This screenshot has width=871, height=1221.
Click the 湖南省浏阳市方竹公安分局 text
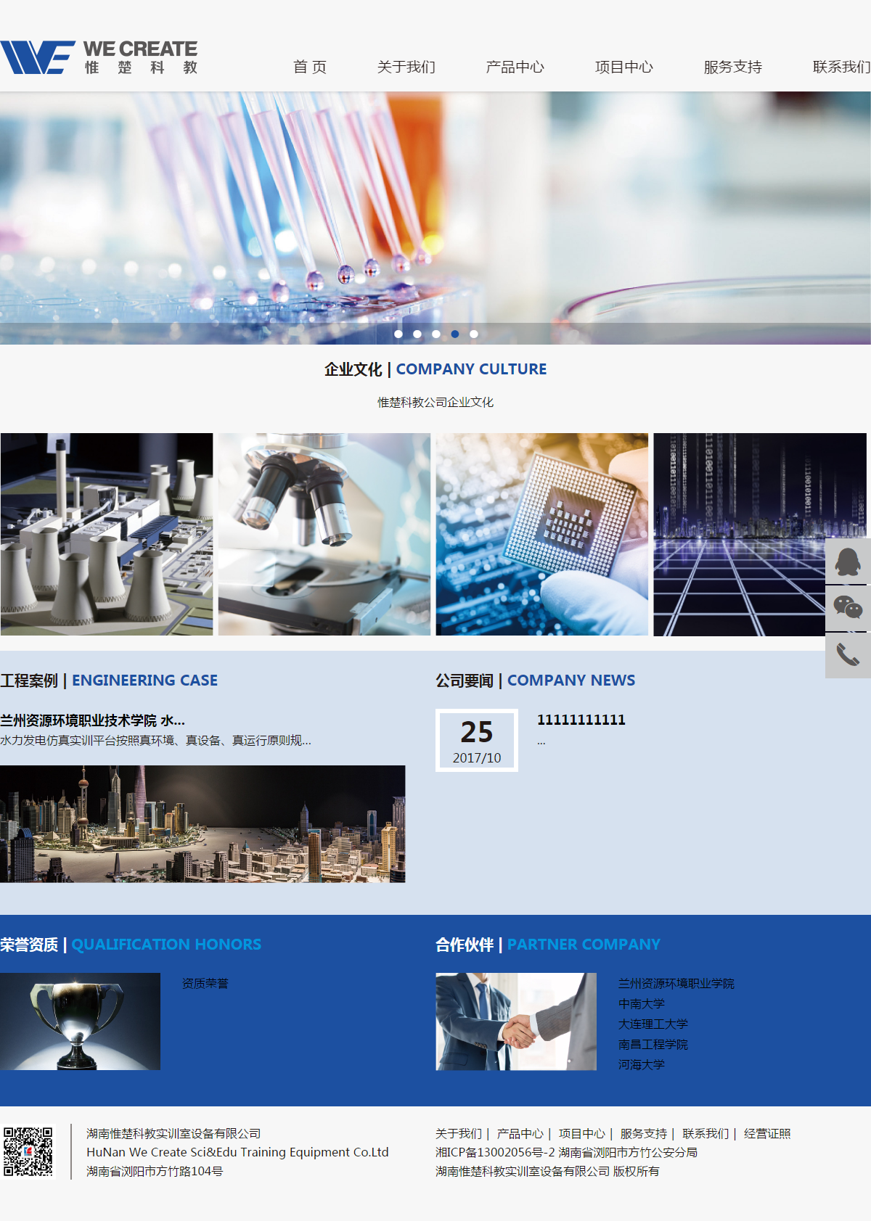click(x=628, y=1153)
